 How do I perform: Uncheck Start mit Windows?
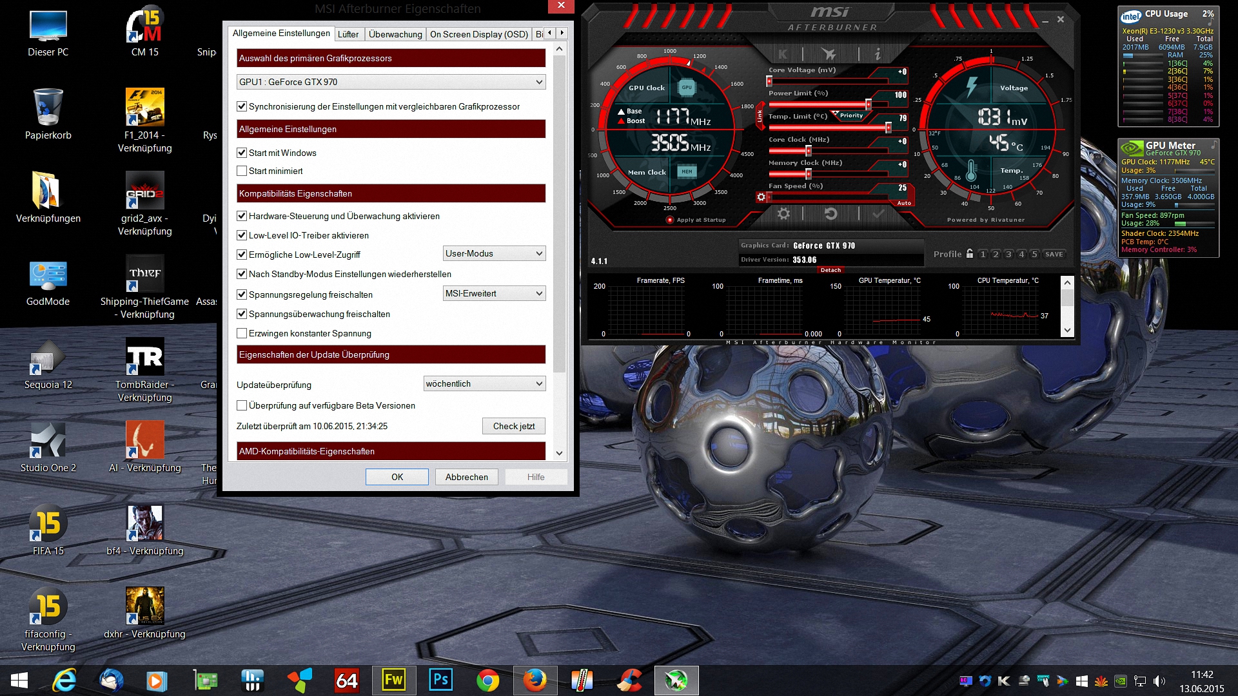(242, 153)
